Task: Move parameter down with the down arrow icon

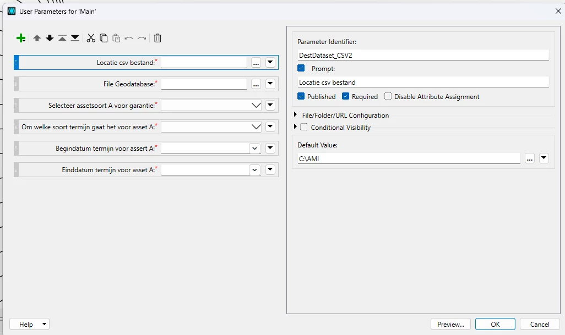Action: coord(50,38)
